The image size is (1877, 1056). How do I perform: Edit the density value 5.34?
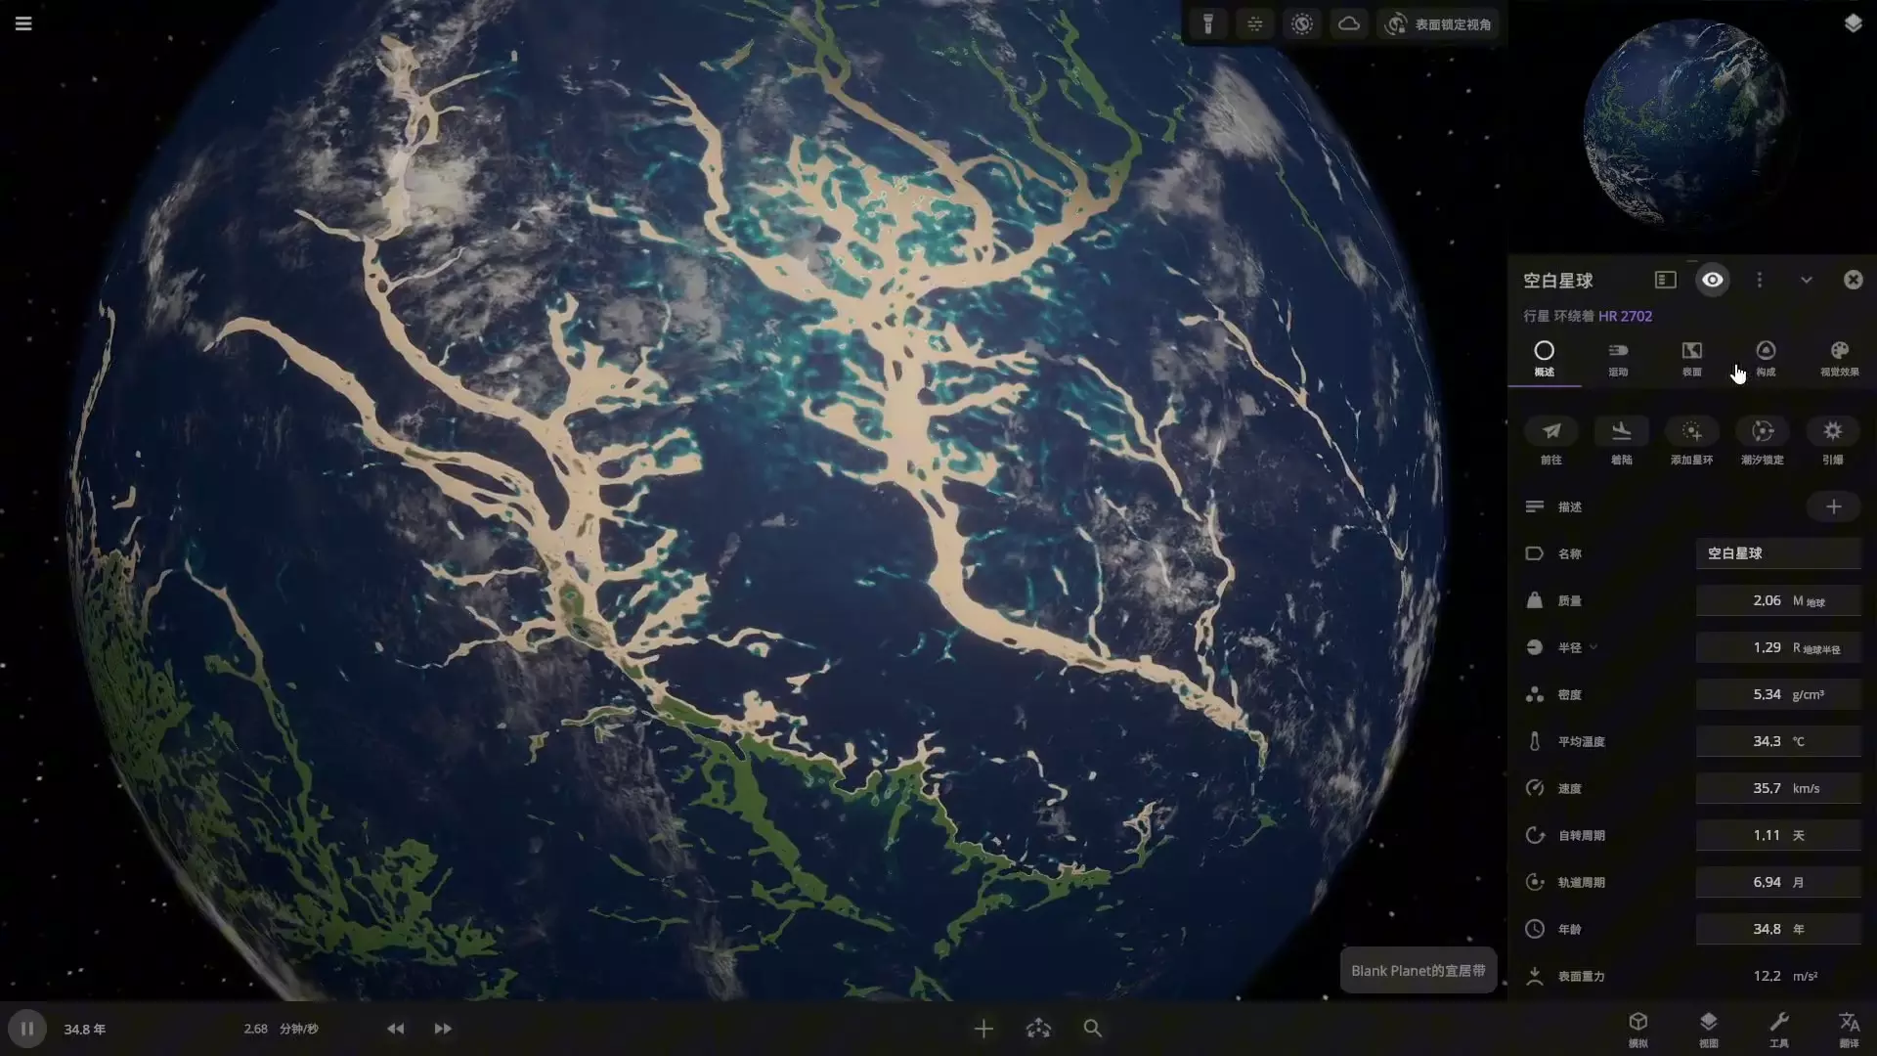1778,694
